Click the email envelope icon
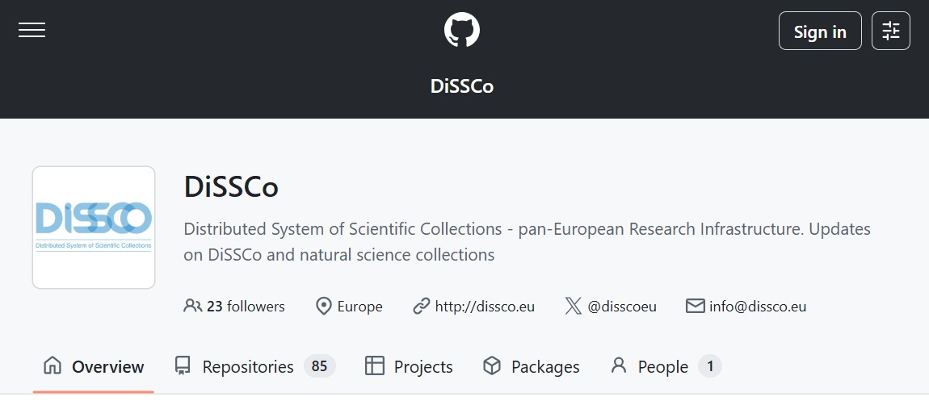Screen dimensions: 929x405 (695, 307)
